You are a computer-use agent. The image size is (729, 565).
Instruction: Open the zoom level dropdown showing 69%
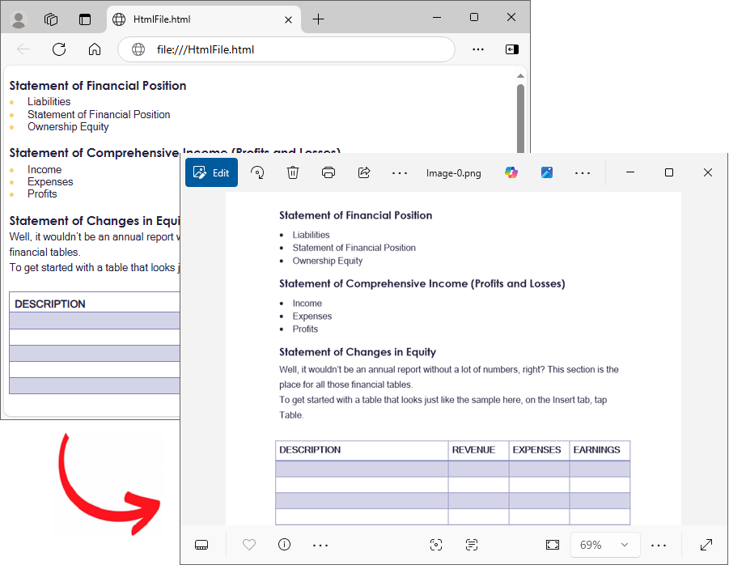[604, 545]
